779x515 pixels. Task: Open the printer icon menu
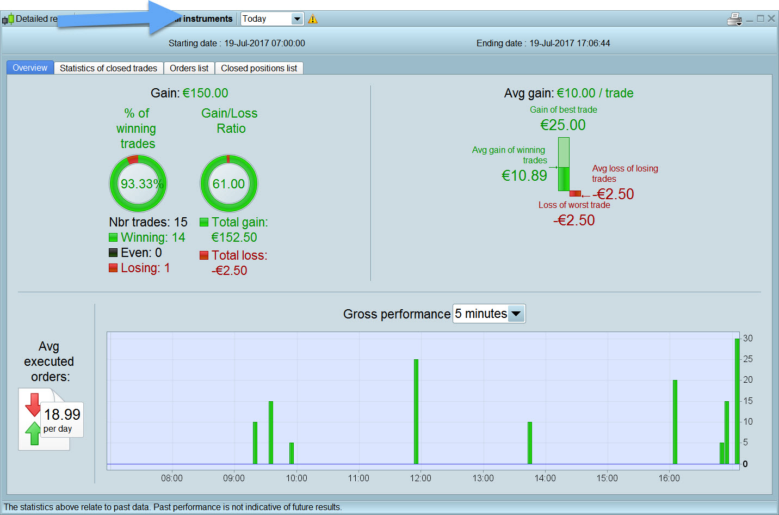734,20
